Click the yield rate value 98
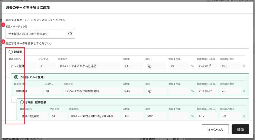Viewport: 255px width, 140px height. (178, 66)
